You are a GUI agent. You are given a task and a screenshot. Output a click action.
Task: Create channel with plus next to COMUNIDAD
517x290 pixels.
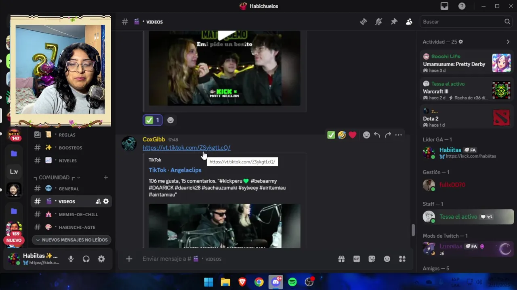pos(106,177)
